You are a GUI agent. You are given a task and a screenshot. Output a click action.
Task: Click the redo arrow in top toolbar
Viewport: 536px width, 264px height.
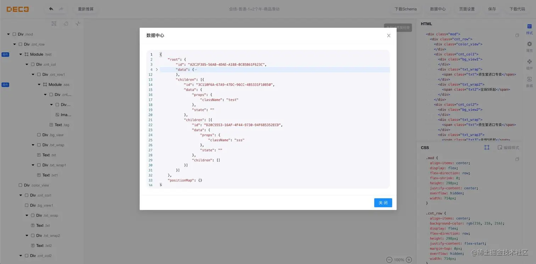pyautogui.click(x=61, y=9)
